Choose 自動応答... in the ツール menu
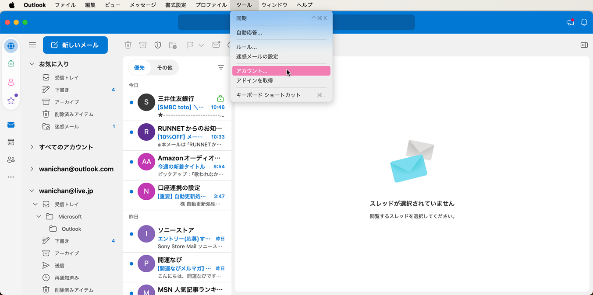The width and height of the screenshot is (593, 295). [x=281, y=32]
